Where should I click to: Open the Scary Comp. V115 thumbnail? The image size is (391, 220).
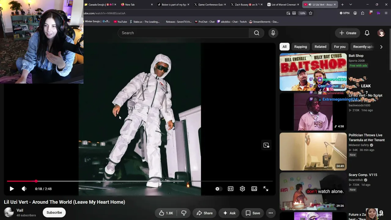[x=313, y=191]
